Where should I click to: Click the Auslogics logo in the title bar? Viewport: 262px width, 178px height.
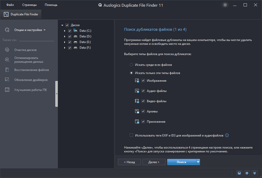[100, 5]
